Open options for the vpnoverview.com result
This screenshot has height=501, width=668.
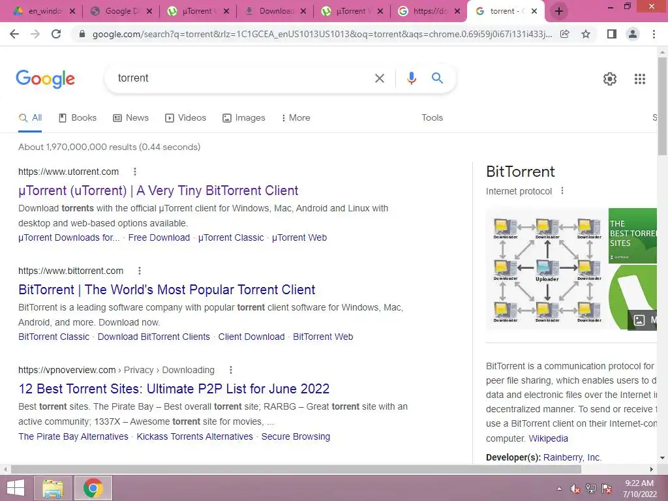[x=231, y=371]
